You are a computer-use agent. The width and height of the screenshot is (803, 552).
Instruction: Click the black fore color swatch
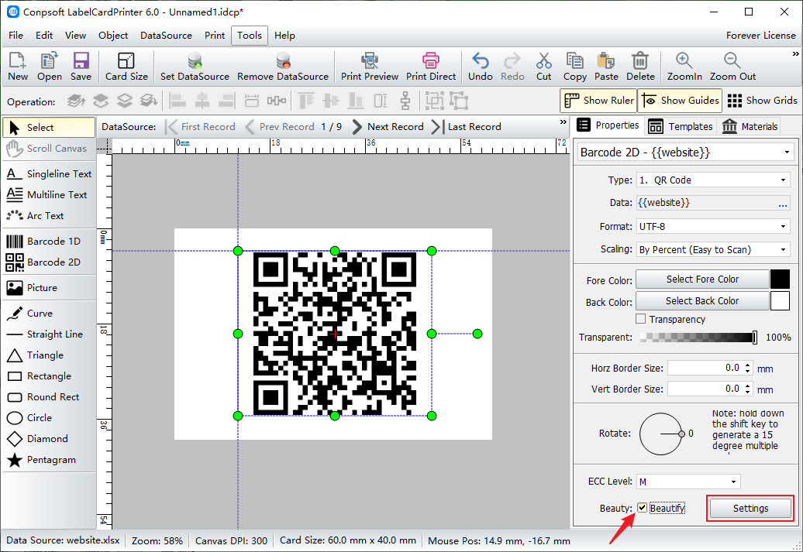[780, 279]
